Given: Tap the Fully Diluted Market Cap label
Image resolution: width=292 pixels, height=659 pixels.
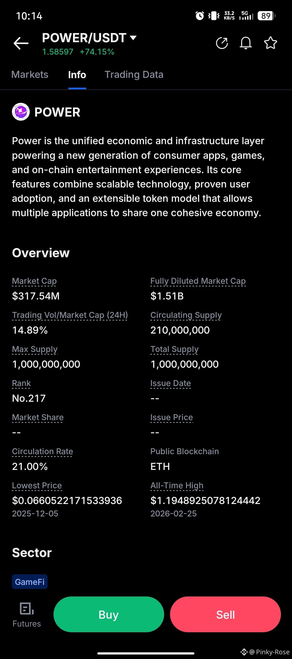Looking at the screenshot, I should (x=198, y=281).
